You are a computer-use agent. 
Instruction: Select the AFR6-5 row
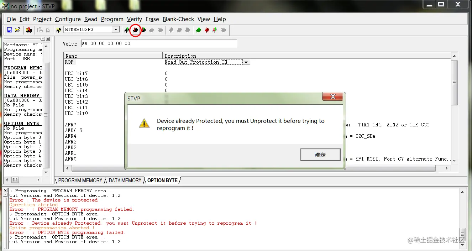point(73,130)
